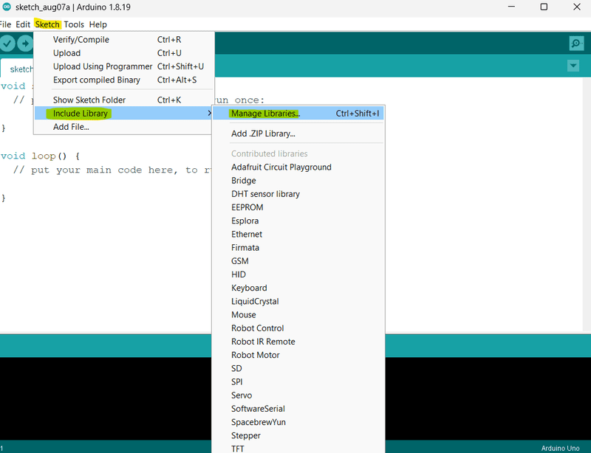Select Export compiled Binary
Viewport: 591px width, 453px height.
pos(124,80)
